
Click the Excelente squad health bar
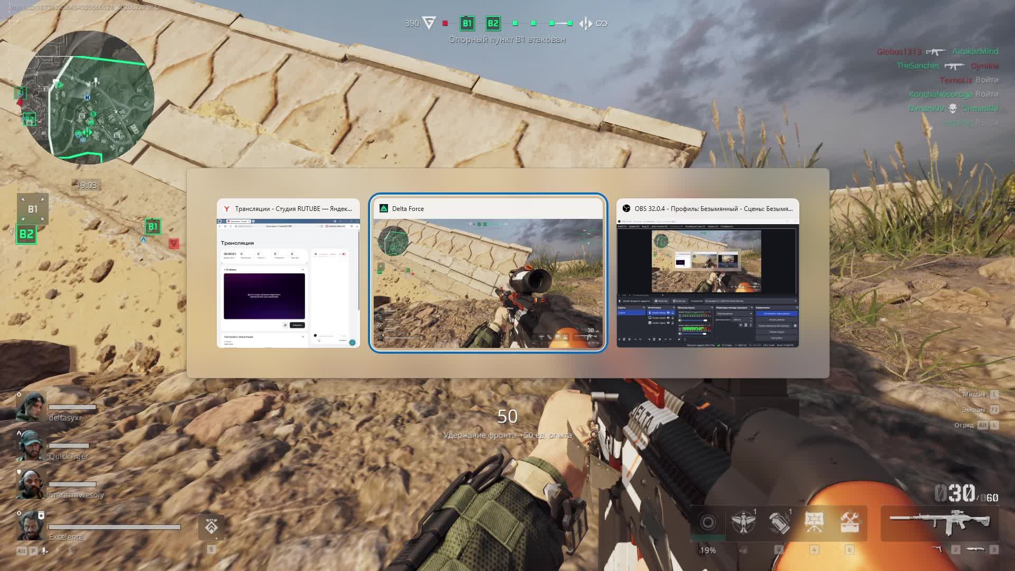pos(114,527)
